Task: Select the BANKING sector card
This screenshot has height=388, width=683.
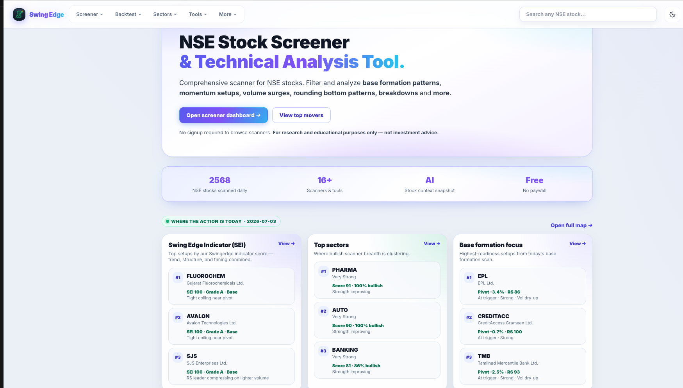Action: [377, 360]
